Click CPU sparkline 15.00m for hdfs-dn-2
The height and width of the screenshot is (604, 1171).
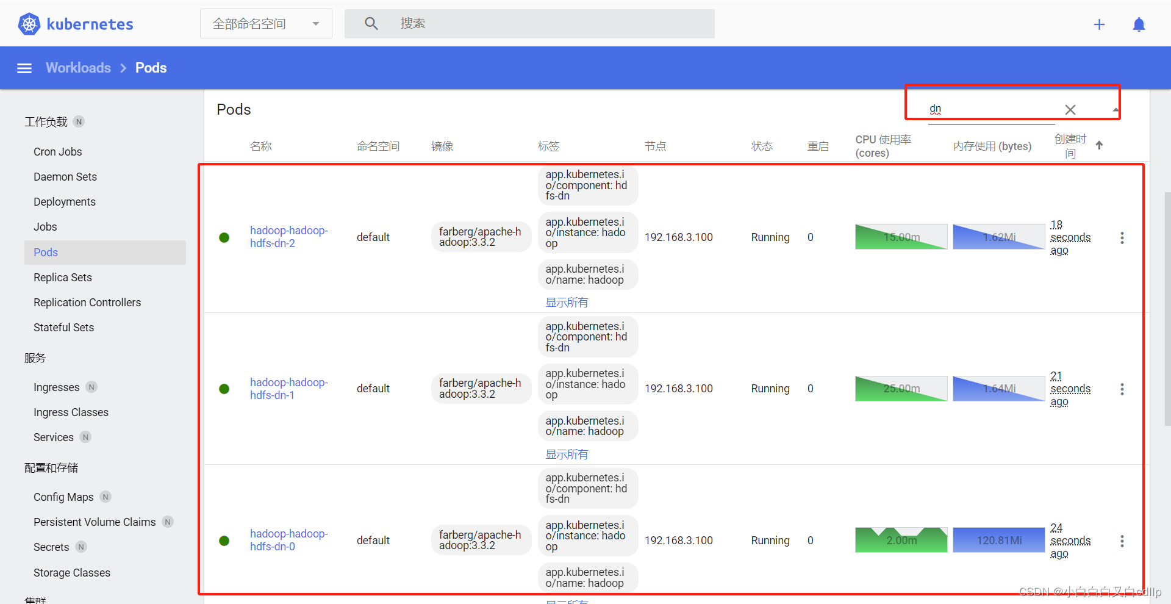(x=901, y=237)
